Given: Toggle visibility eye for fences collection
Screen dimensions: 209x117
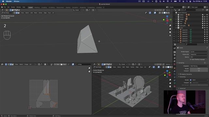Looking at the screenshot, I should pyautogui.click(x=207, y=17).
